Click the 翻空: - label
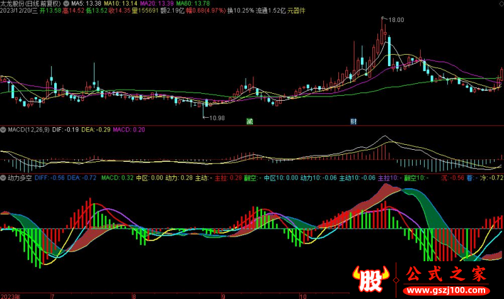The width and height of the screenshot is (504, 299). (253, 178)
